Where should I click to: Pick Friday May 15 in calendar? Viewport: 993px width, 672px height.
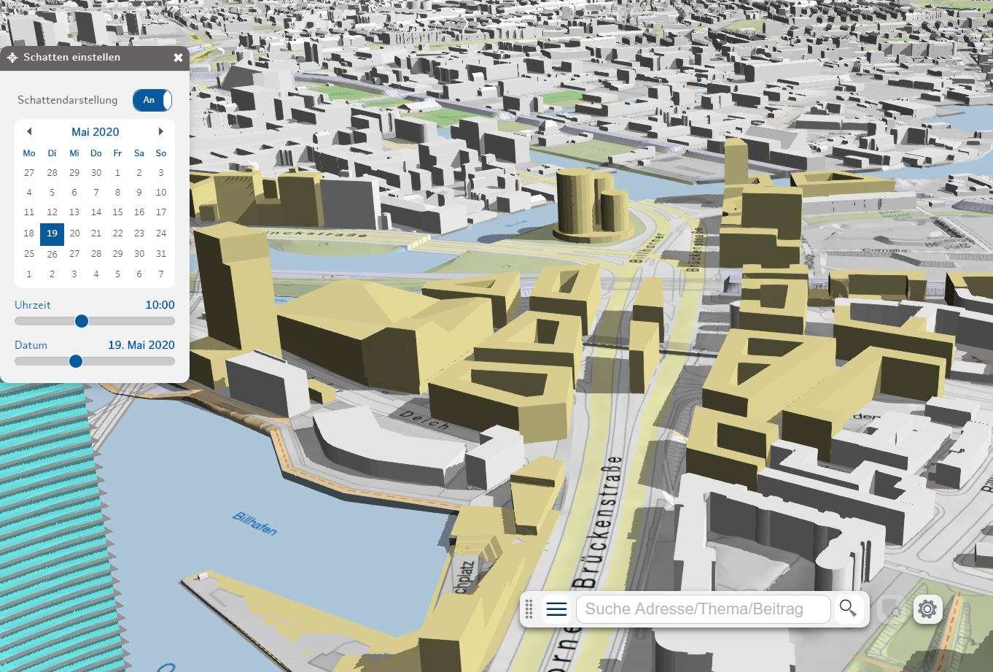click(x=117, y=212)
